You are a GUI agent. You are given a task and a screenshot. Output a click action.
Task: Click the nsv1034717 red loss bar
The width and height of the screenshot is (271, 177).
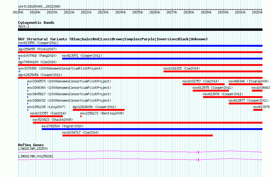(138, 135)
